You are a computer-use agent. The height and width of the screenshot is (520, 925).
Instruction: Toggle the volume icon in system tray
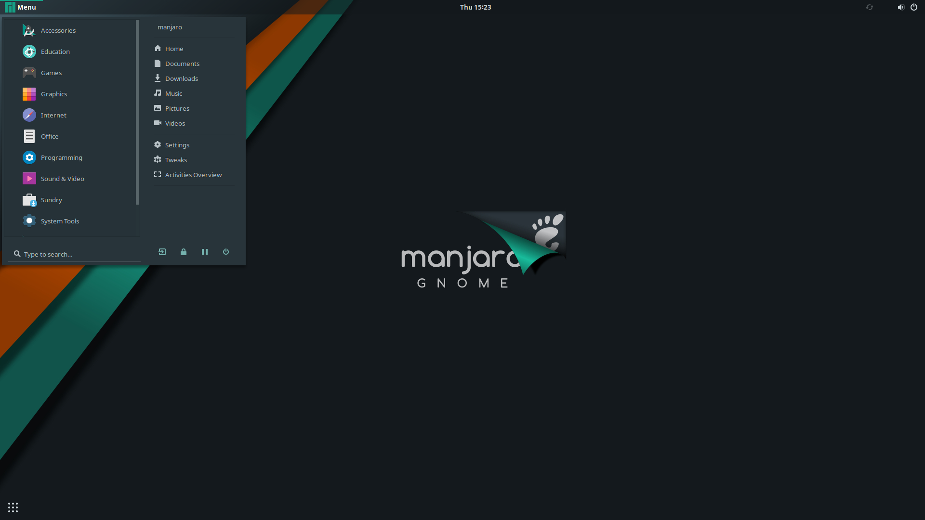(901, 7)
